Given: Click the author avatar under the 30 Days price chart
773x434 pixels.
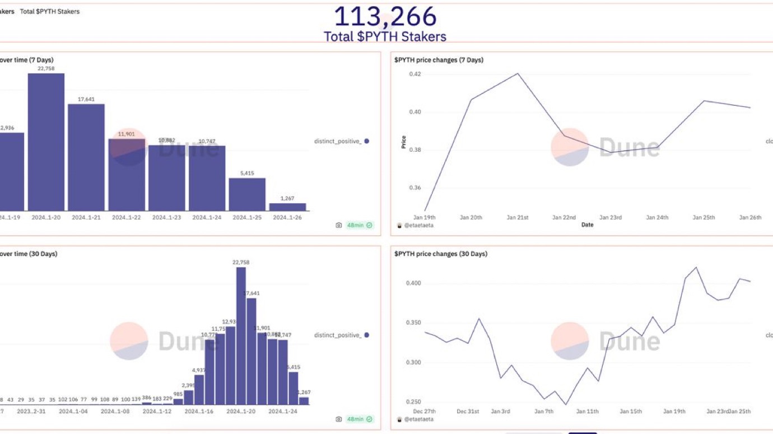Looking at the screenshot, I should [399, 419].
